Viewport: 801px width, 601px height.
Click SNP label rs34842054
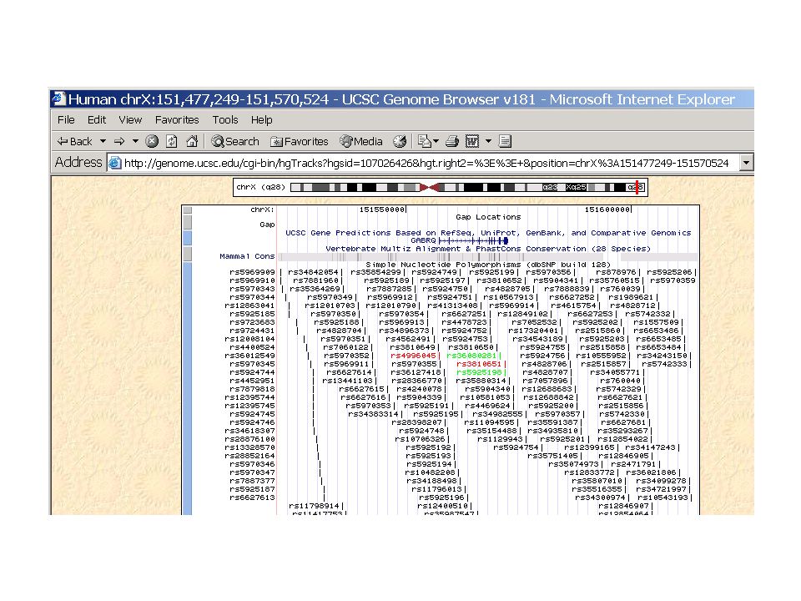coord(313,272)
